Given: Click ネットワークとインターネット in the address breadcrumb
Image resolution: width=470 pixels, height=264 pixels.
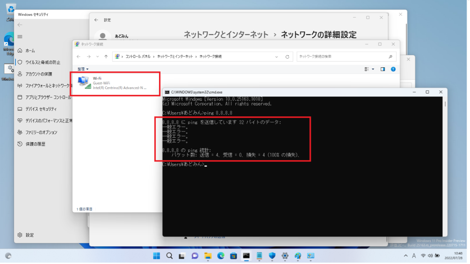Looking at the screenshot, I should (175, 57).
